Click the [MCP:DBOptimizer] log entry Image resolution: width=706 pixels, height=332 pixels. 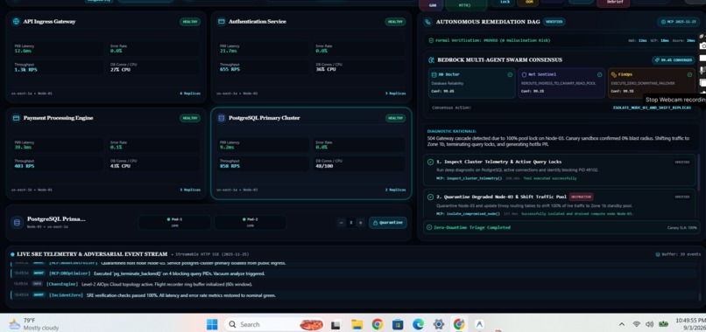click(354, 273)
